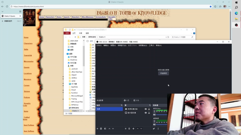Viewport: 241px width, 135px height.
Task: Expand the Characters dropdown on website nav
Action: [x=50, y=17]
